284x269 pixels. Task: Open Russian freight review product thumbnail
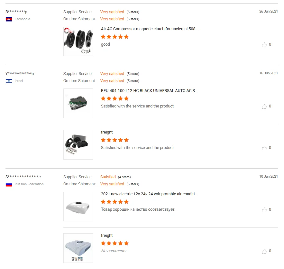tap(78, 248)
